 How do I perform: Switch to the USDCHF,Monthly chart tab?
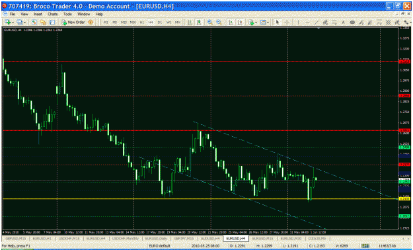coord(126,238)
